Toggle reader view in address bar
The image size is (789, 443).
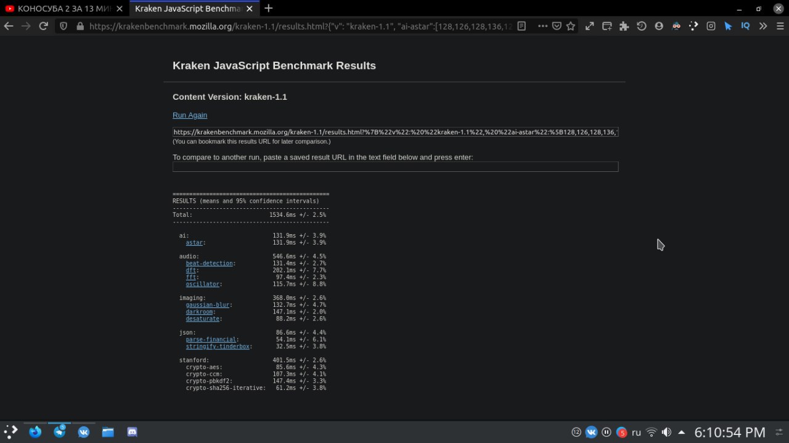click(x=521, y=26)
